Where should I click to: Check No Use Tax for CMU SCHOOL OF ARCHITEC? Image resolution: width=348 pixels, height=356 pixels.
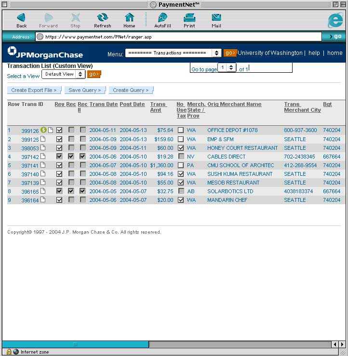pyautogui.click(x=181, y=165)
